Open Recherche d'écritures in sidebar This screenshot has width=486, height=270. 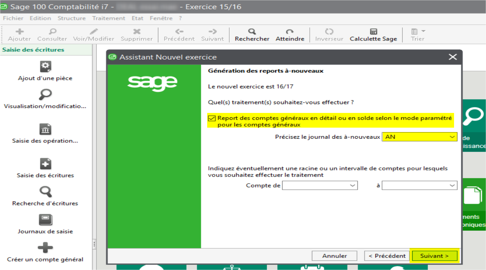[x=45, y=192]
